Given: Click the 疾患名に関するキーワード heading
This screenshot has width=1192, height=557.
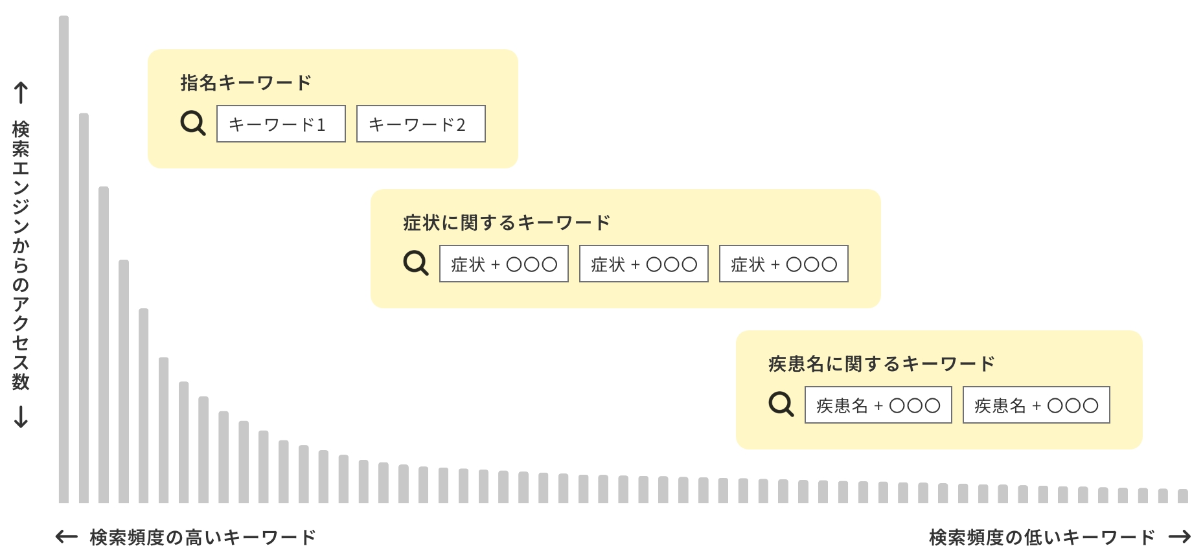Looking at the screenshot, I should pyautogui.click(x=882, y=363).
